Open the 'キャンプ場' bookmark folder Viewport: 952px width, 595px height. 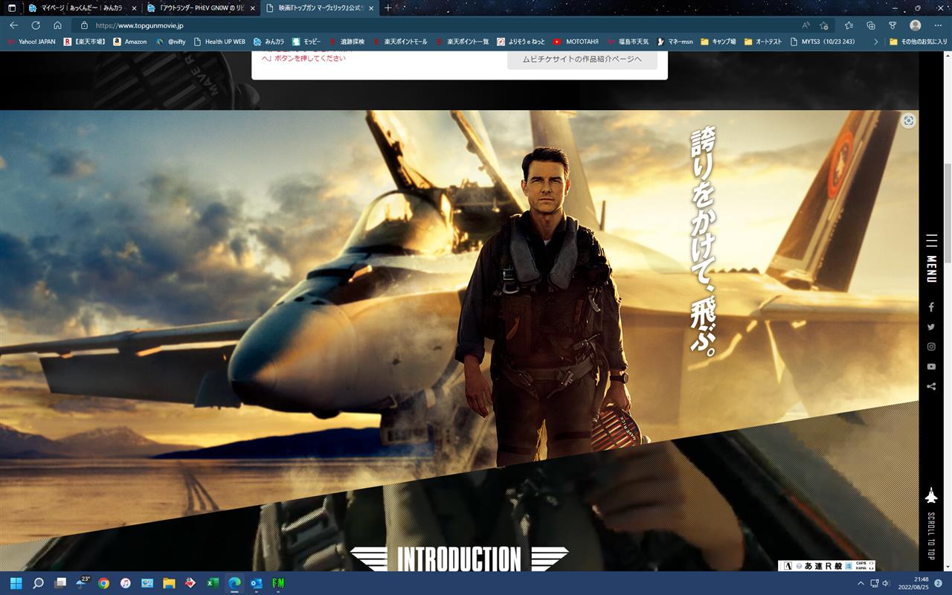718,42
